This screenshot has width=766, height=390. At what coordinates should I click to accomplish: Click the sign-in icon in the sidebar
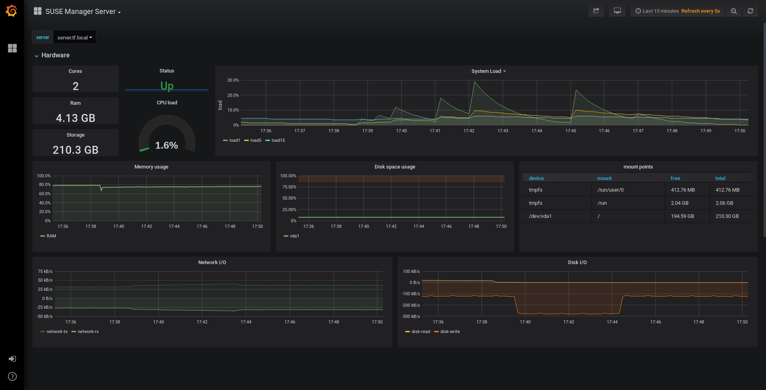(x=12, y=359)
